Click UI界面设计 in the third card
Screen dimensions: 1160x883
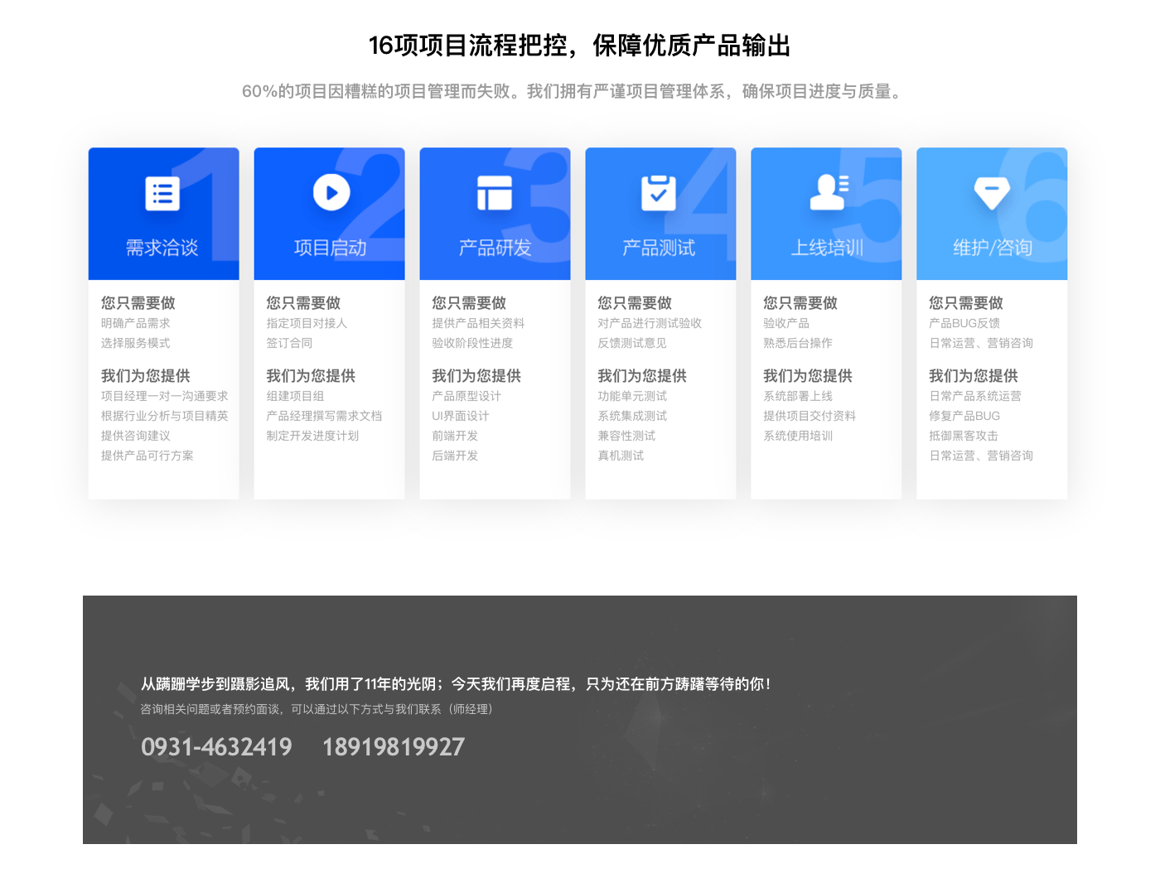(461, 416)
